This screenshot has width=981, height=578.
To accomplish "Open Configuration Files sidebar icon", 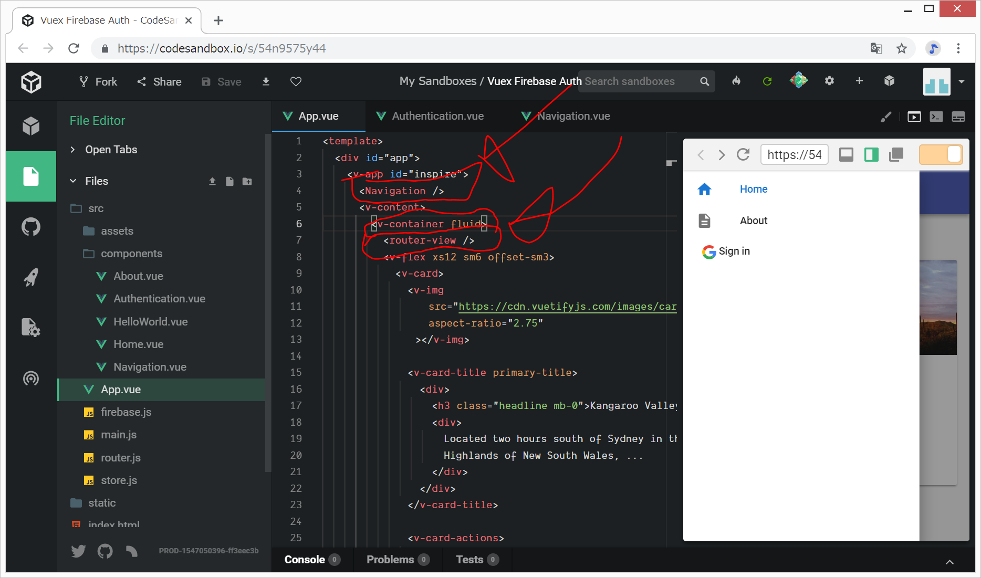I will point(31,328).
